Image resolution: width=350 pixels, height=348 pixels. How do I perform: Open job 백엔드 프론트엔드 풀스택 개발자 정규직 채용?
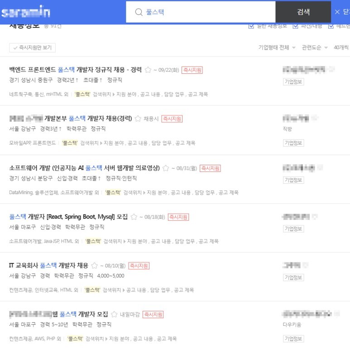tap(76, 70)
